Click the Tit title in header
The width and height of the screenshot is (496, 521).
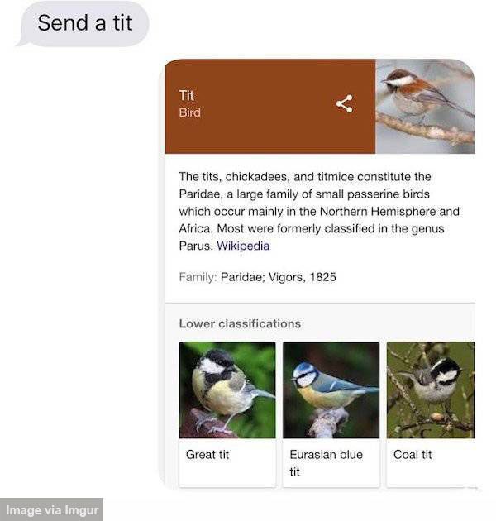tap(186, 96)
